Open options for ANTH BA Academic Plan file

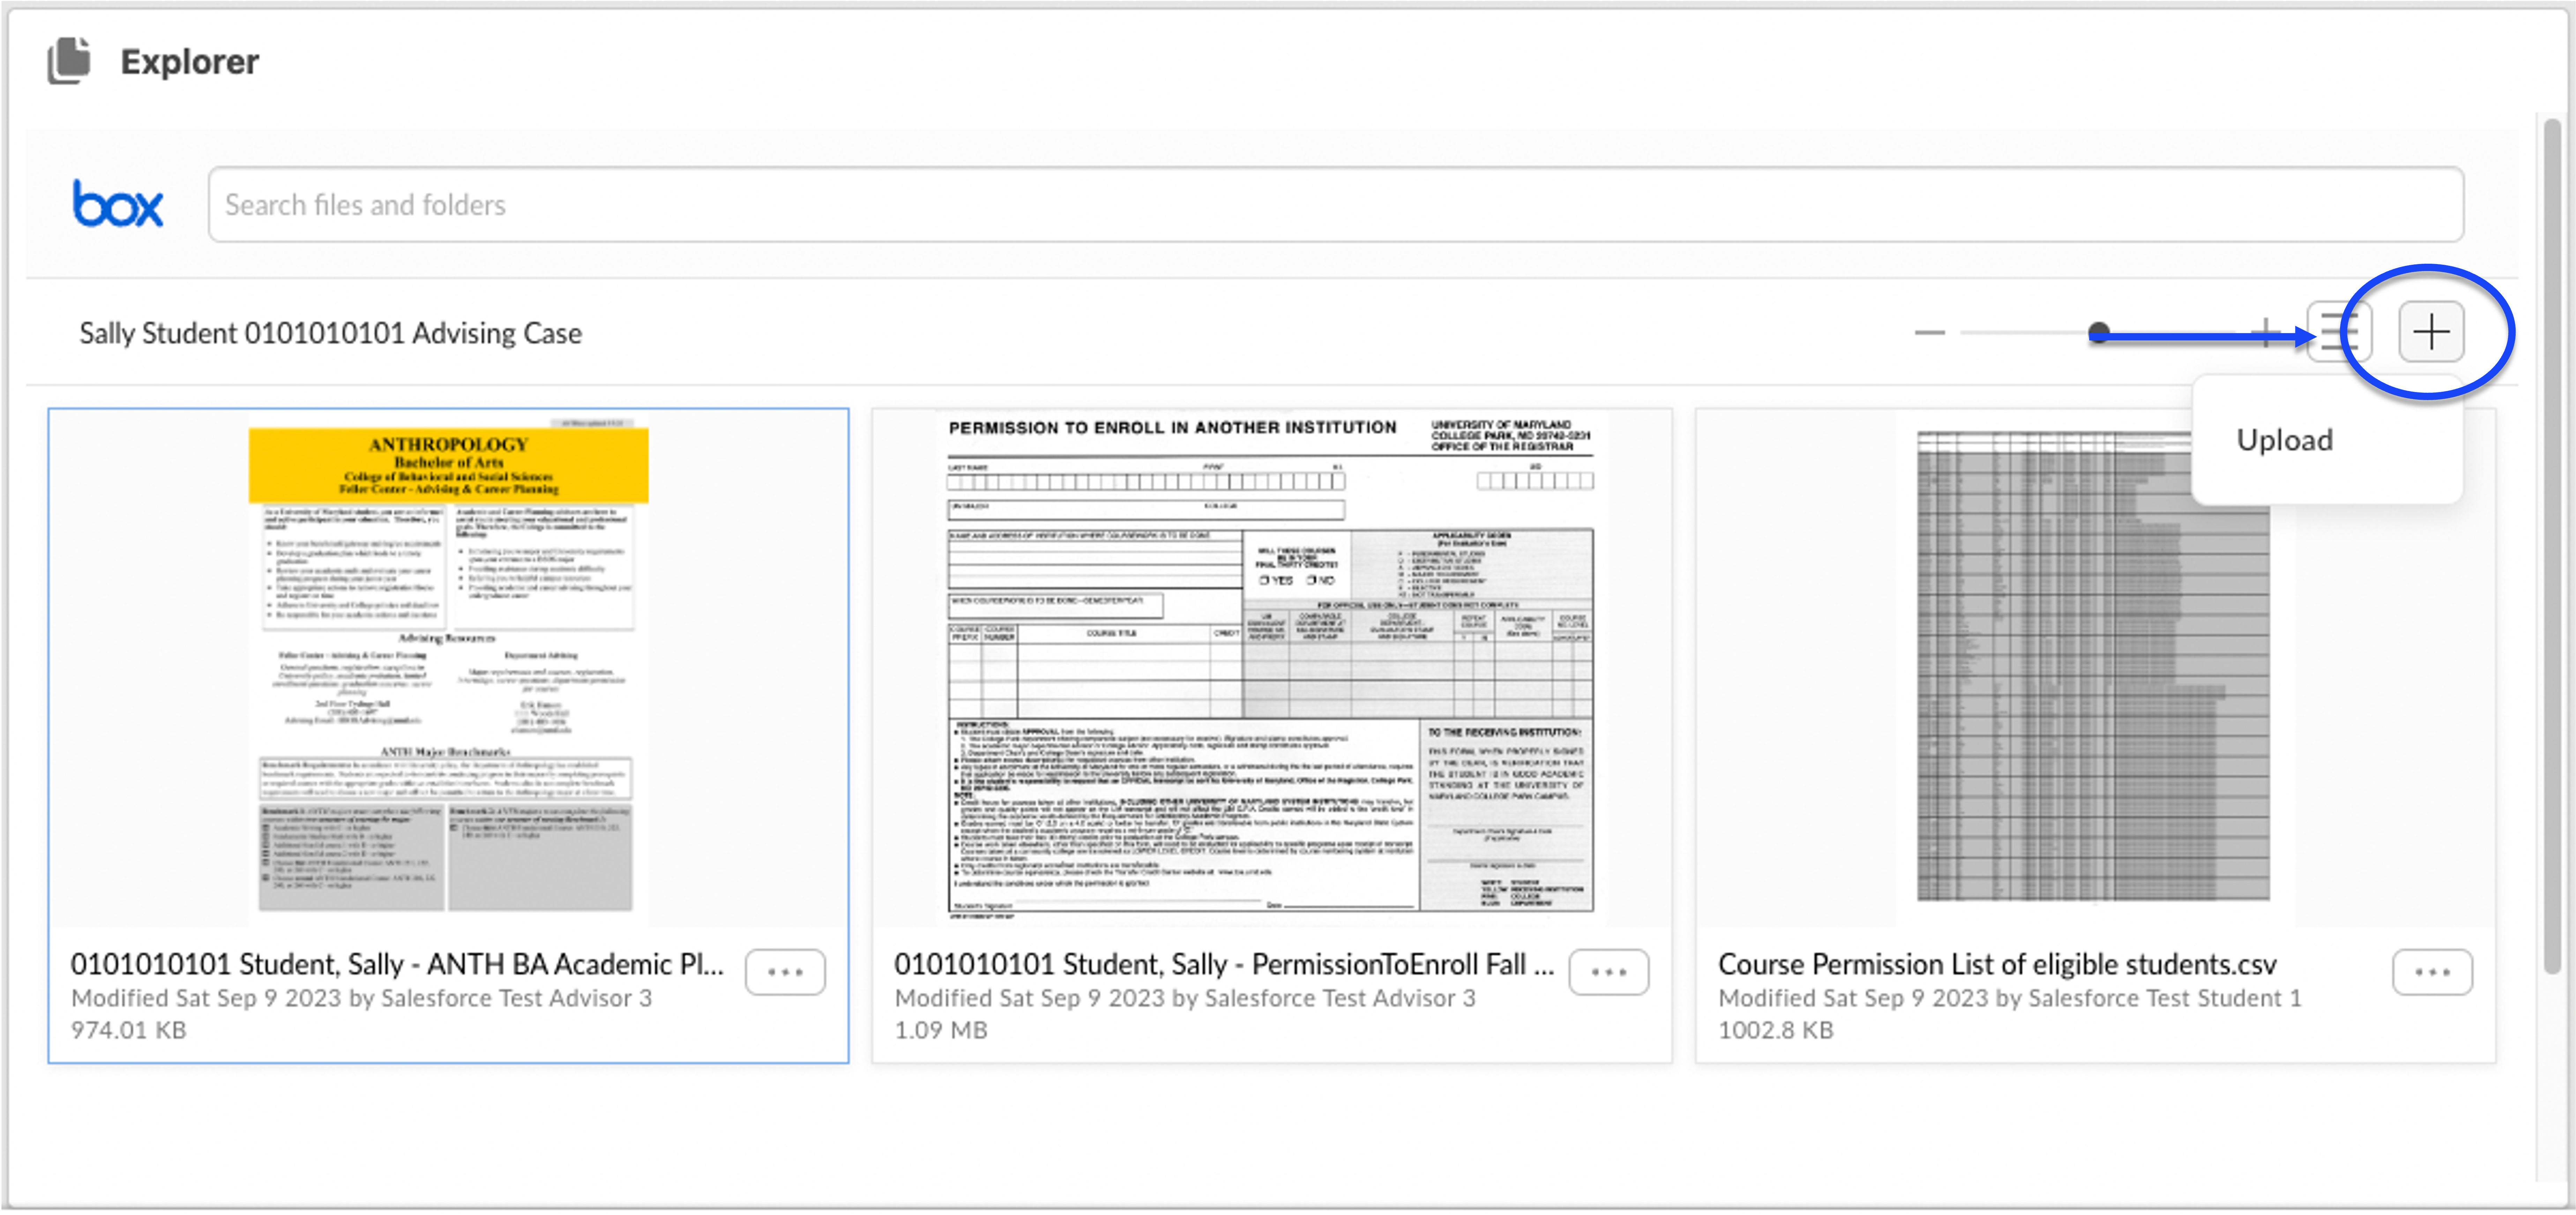point(785,972)
